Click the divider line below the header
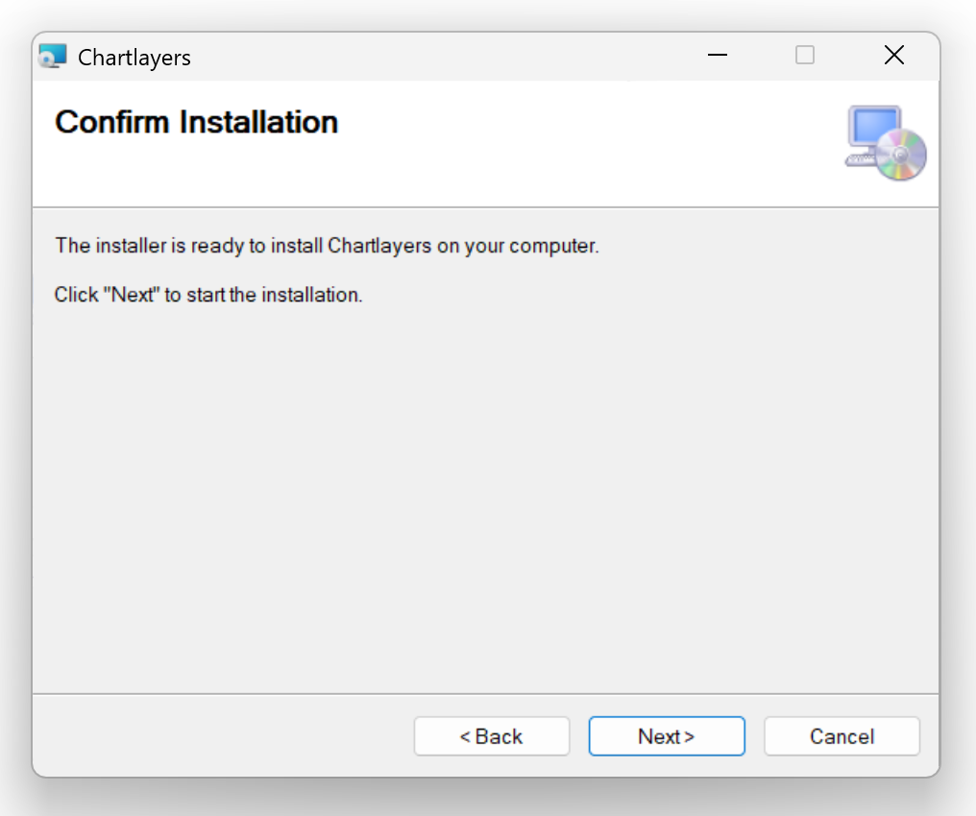Screen dimensions: 976x816 480,206
